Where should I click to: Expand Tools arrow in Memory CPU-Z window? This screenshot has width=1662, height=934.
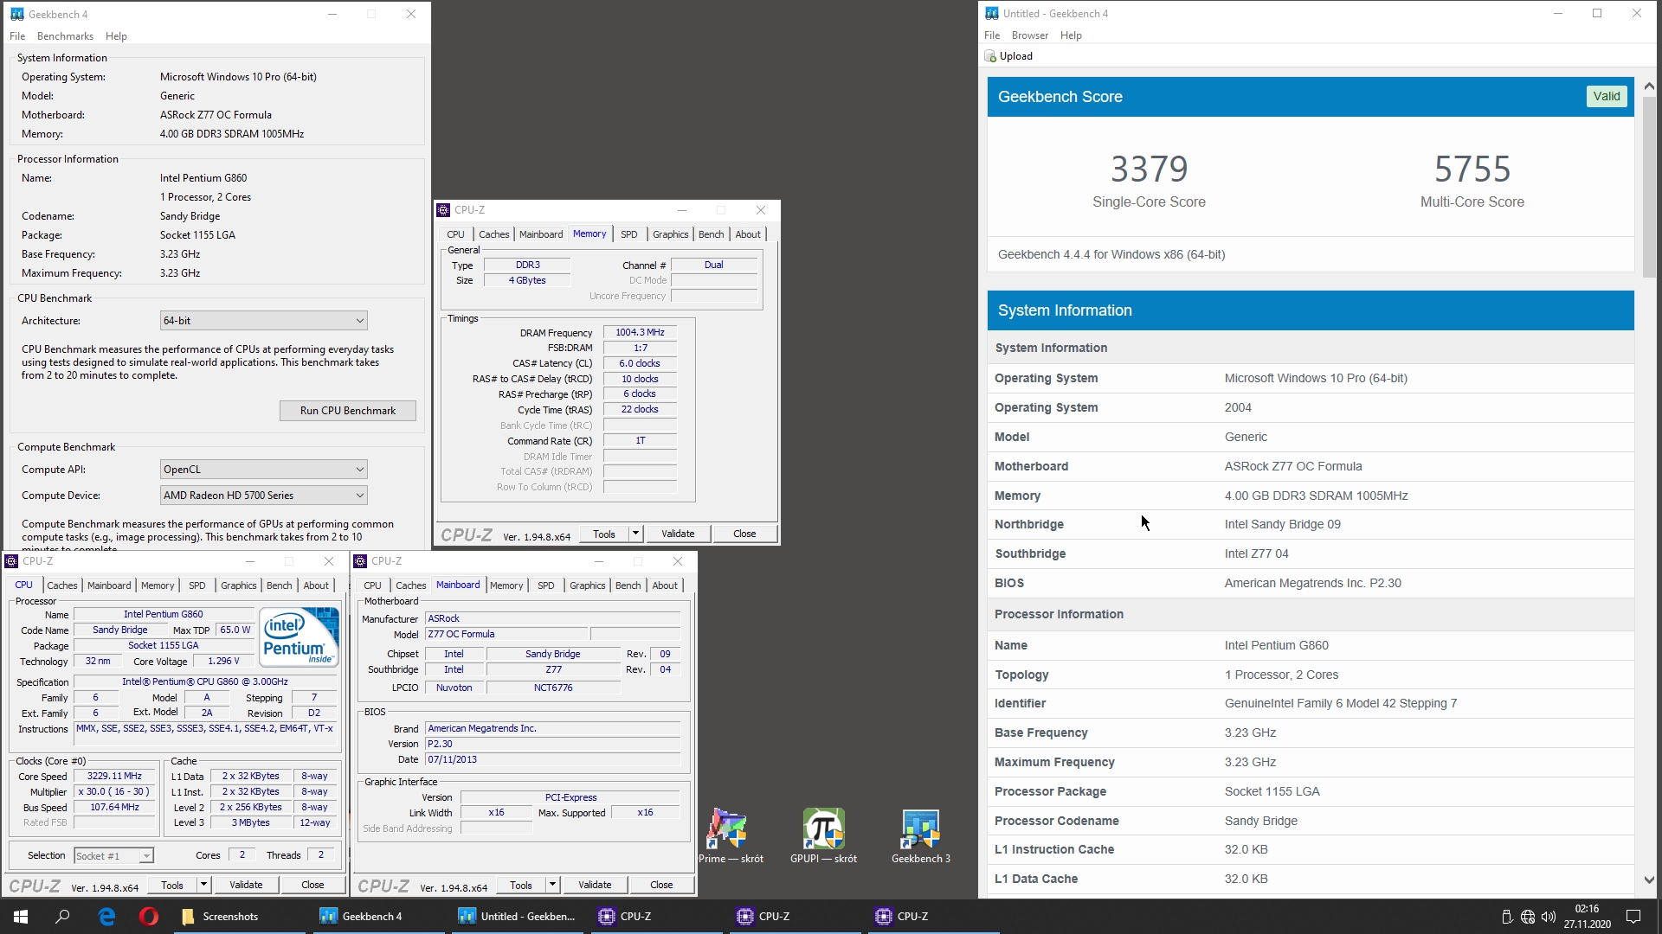tap(635, 534)
